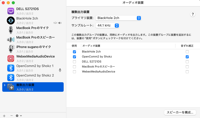Remove selected device with minus button
Image resolution: width=200 pixels, height=118 pixels.
[x=12, y=116]
